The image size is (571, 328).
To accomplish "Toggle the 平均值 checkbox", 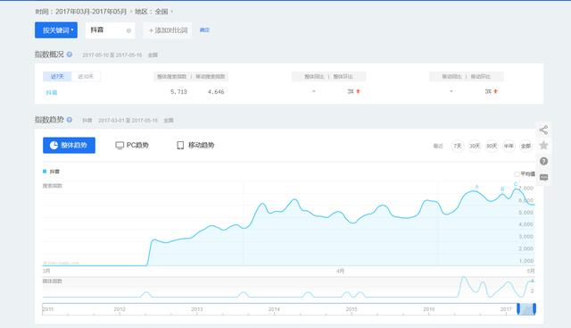I will [x=517, y=174].
